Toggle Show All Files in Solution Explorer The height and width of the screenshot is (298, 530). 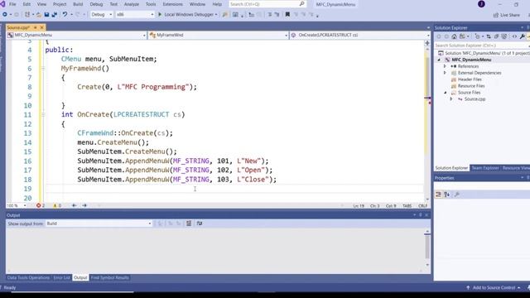pyautogui.click(x=504, y=36)
